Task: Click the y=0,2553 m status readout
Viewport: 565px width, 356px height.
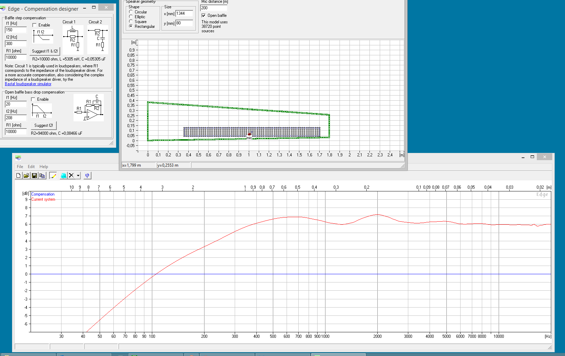Action: 174,165
